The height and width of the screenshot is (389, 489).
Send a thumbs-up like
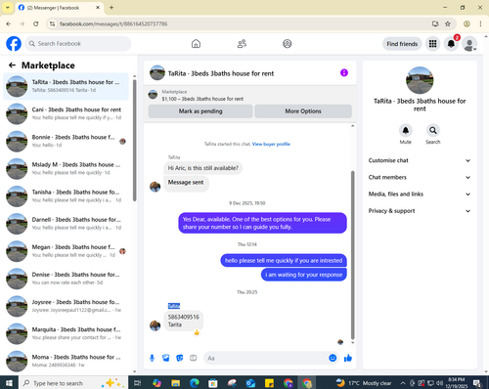tap(348, 358)
